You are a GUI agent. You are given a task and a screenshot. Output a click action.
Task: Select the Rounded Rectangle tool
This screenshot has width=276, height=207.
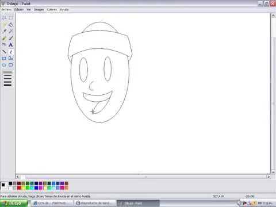[x=11, y=65]
